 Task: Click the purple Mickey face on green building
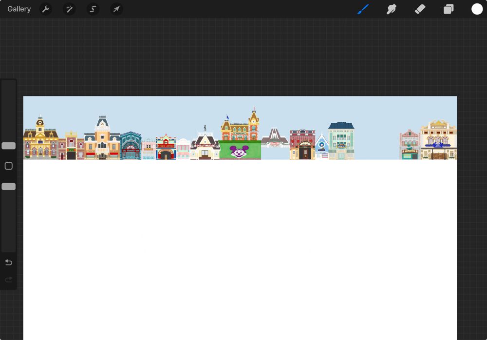click(239, 151)
